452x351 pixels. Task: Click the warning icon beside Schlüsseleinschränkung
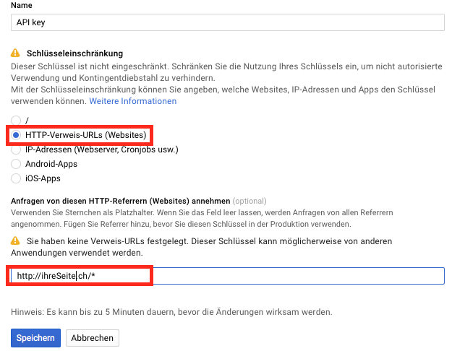click(15, 53)
